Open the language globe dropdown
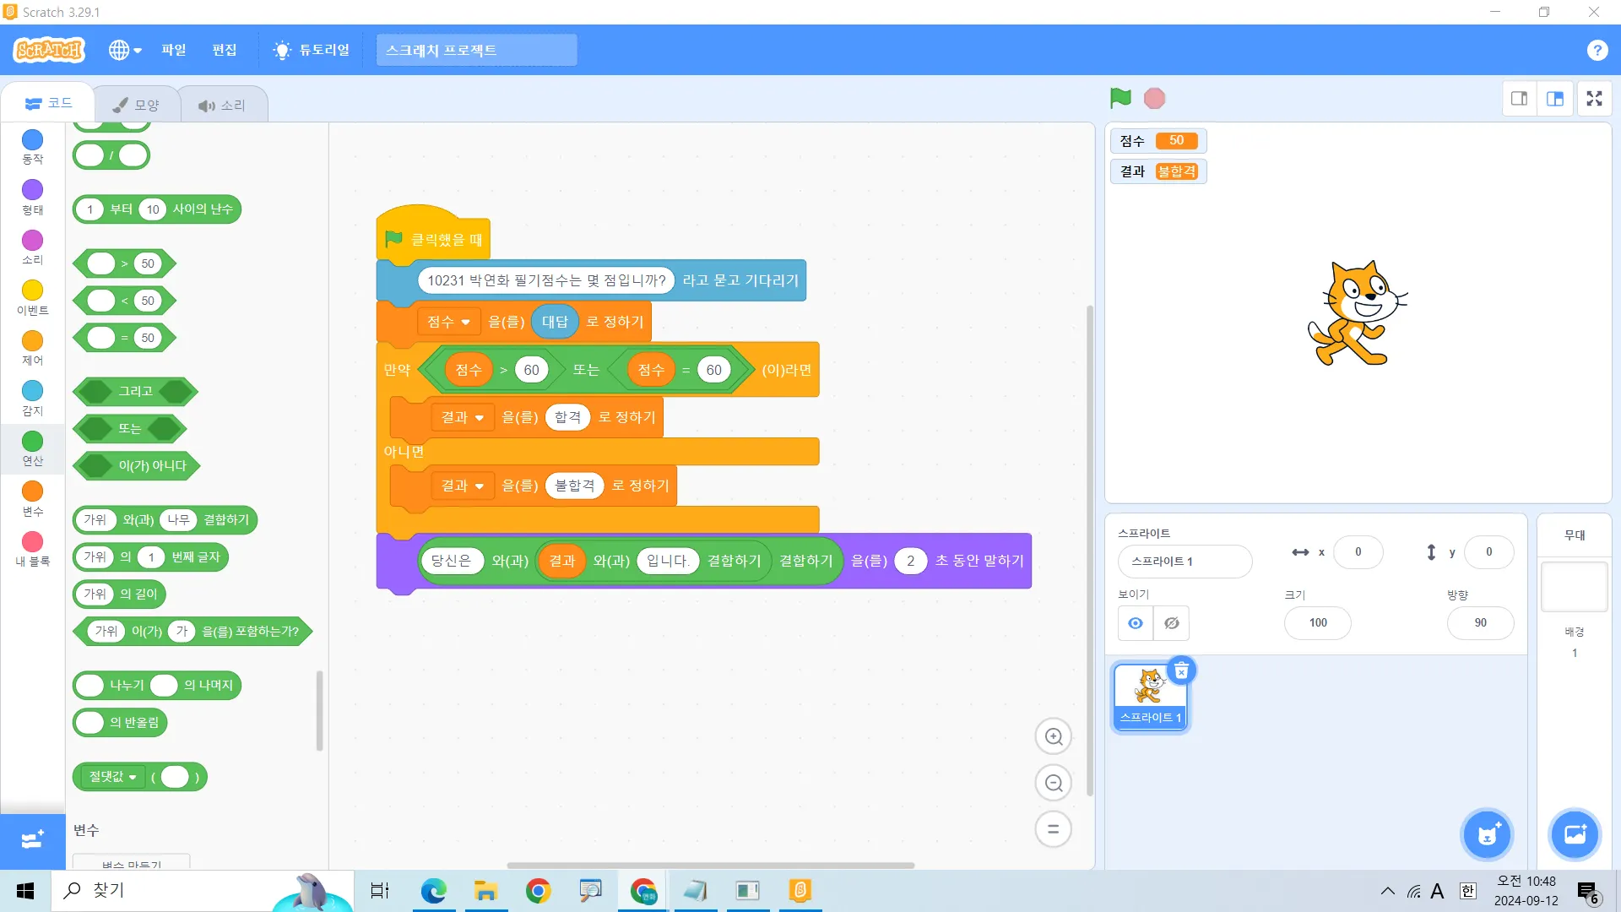The image size is (1621, 912). pos(124,50)
